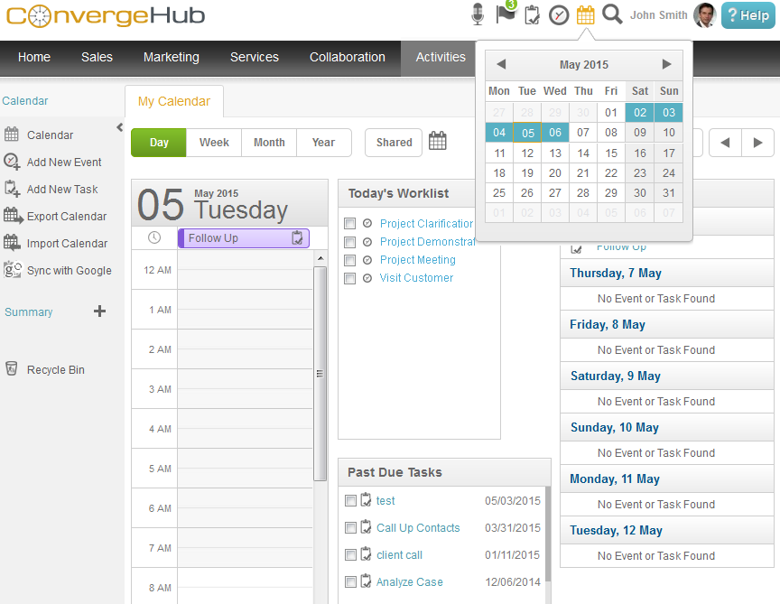The width and height of the screenshot is (780, 604).
Task: Check the Project Clarification checkbox
Action: coord(349,224)
